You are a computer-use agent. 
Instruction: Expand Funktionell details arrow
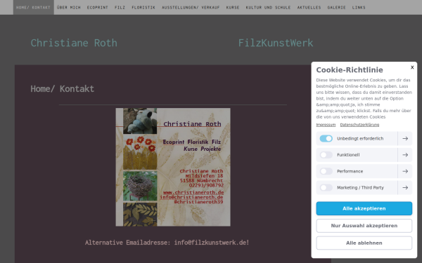click(405, 155)
